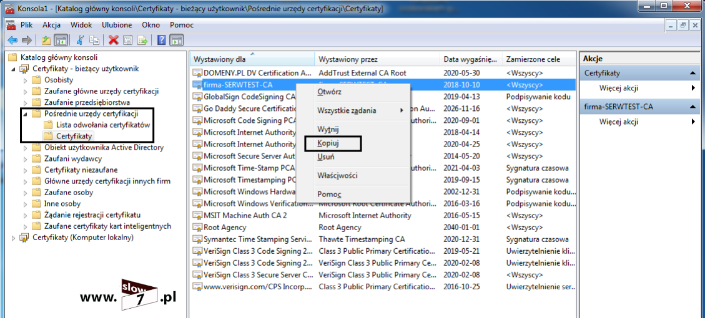Click the folder icon next to Zaufani wydawcy
Image resolution: width=705 pixels, height=318 pixels.
coord(36,158)
